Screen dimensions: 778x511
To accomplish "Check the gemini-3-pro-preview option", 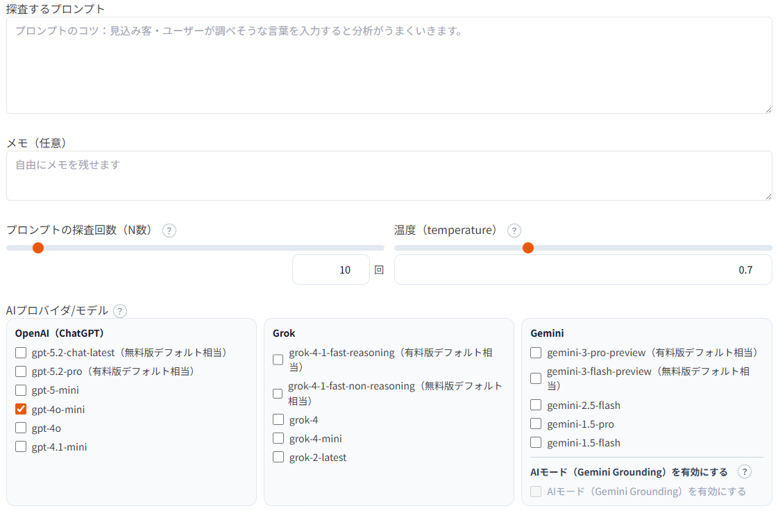I will pos(535,353).
